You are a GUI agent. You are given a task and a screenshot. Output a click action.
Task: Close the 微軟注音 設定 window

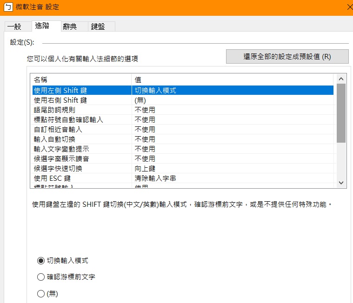click(x=350, y=7)
